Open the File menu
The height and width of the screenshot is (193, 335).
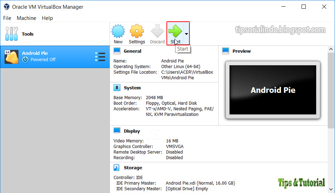(x=7, y=18)
